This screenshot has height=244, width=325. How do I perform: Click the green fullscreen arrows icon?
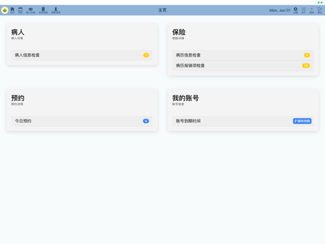(x=320, y=2)
